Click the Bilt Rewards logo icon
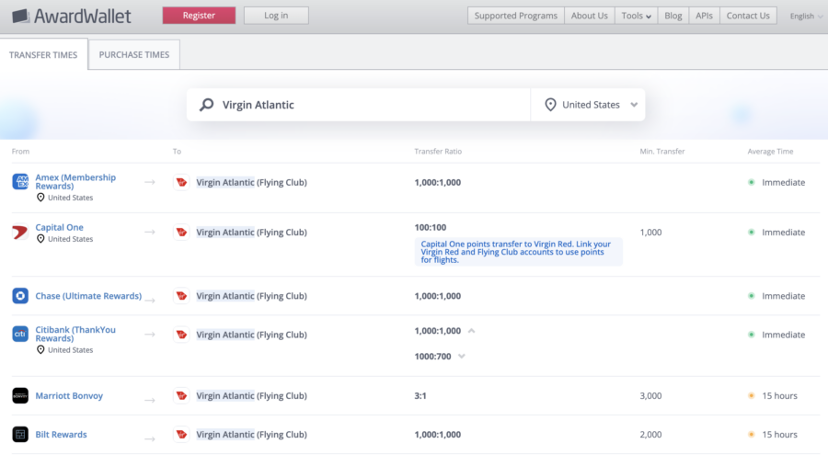Viewport: 828px width, 455px height. pyautogui.click(x=20, y=435)
